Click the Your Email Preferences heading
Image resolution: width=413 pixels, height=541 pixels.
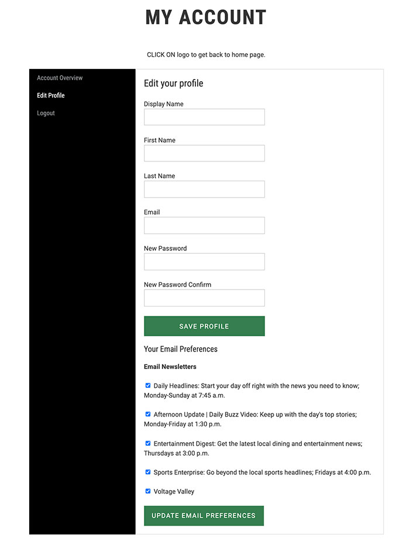(180, 349)
